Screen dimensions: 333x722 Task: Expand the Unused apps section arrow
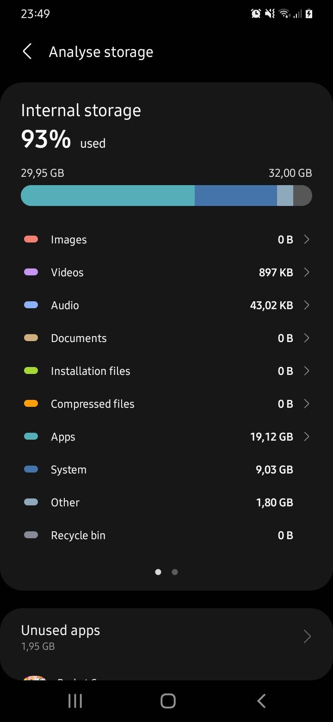pos(307,637)
